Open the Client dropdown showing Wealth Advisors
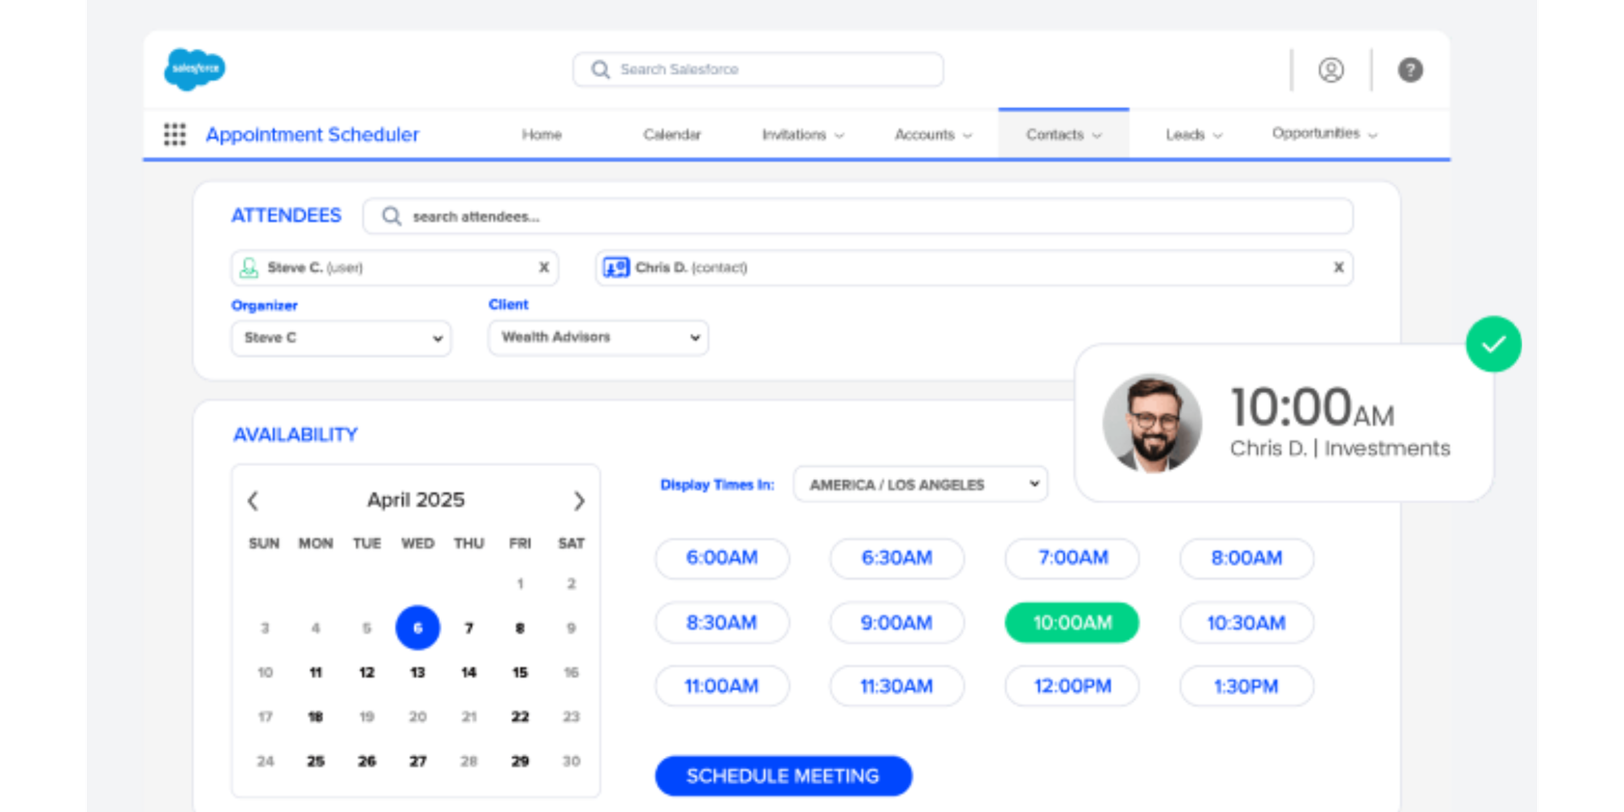 (x=598, y=337)
